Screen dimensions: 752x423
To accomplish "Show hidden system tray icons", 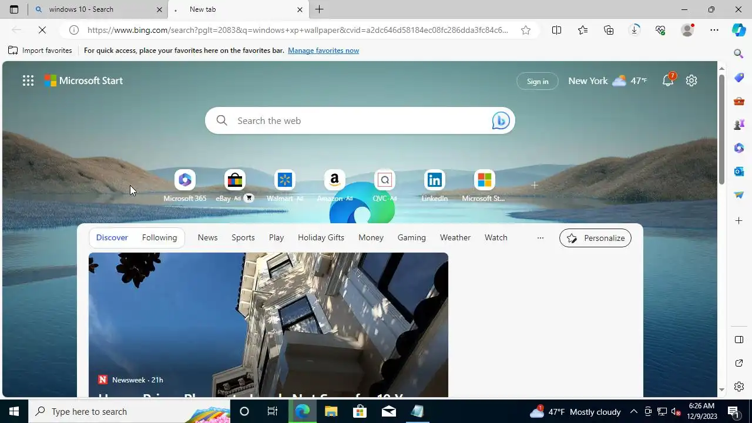I will point(633,411).
